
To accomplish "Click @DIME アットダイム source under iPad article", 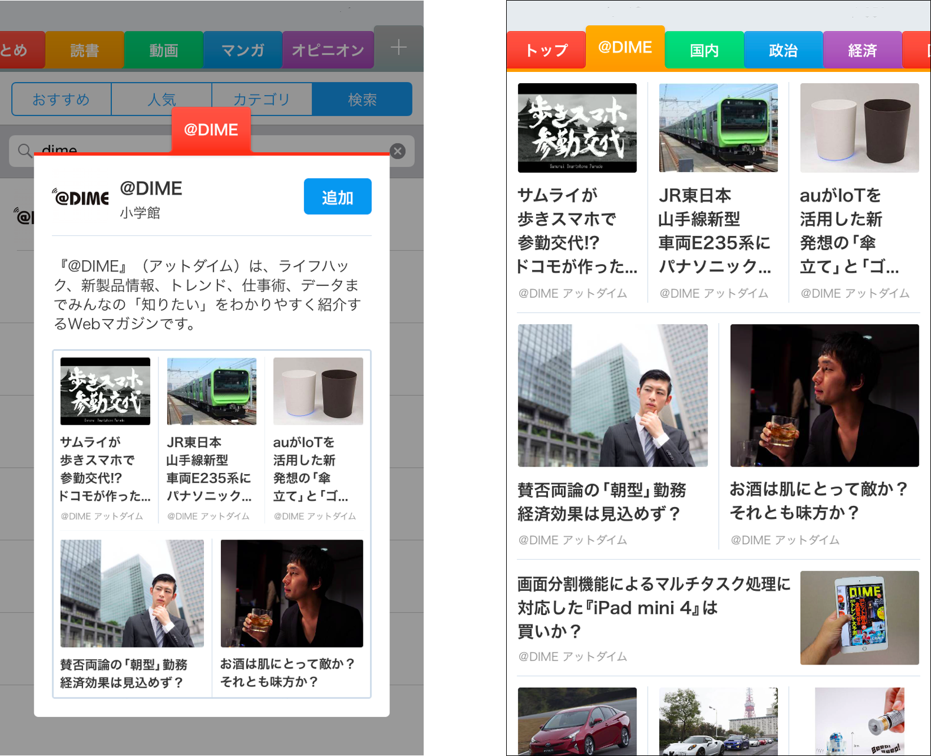I will coord(573,656).
